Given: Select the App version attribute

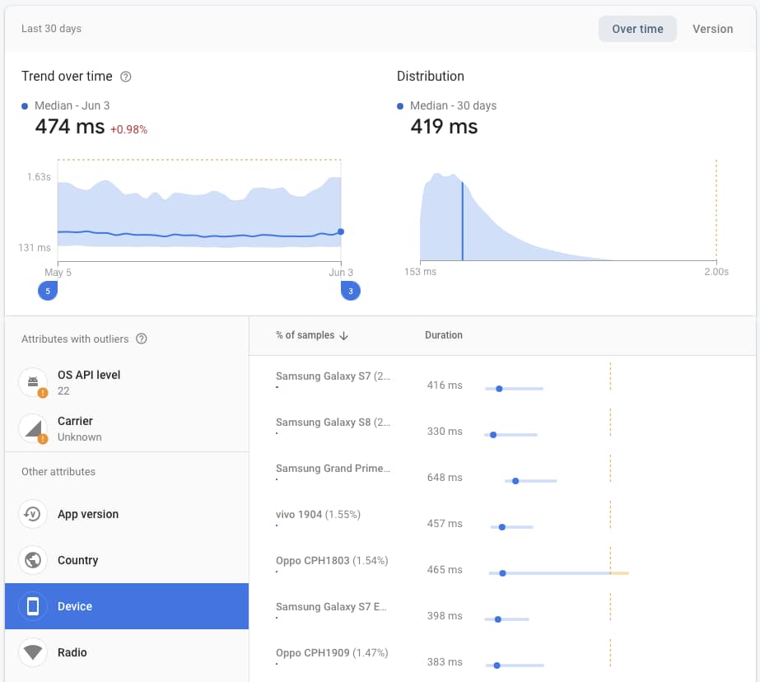Looking at the screenshot, I should click(127, 514).
